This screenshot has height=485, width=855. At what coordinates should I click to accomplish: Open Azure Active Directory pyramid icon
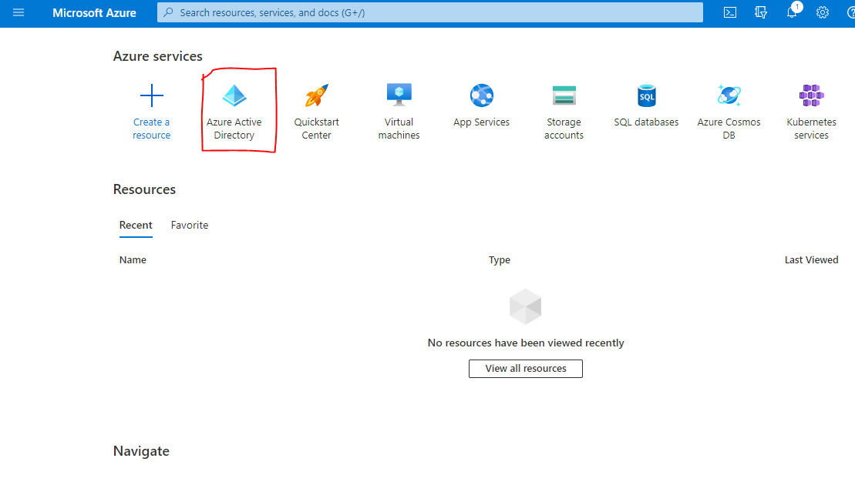point(234,95)
